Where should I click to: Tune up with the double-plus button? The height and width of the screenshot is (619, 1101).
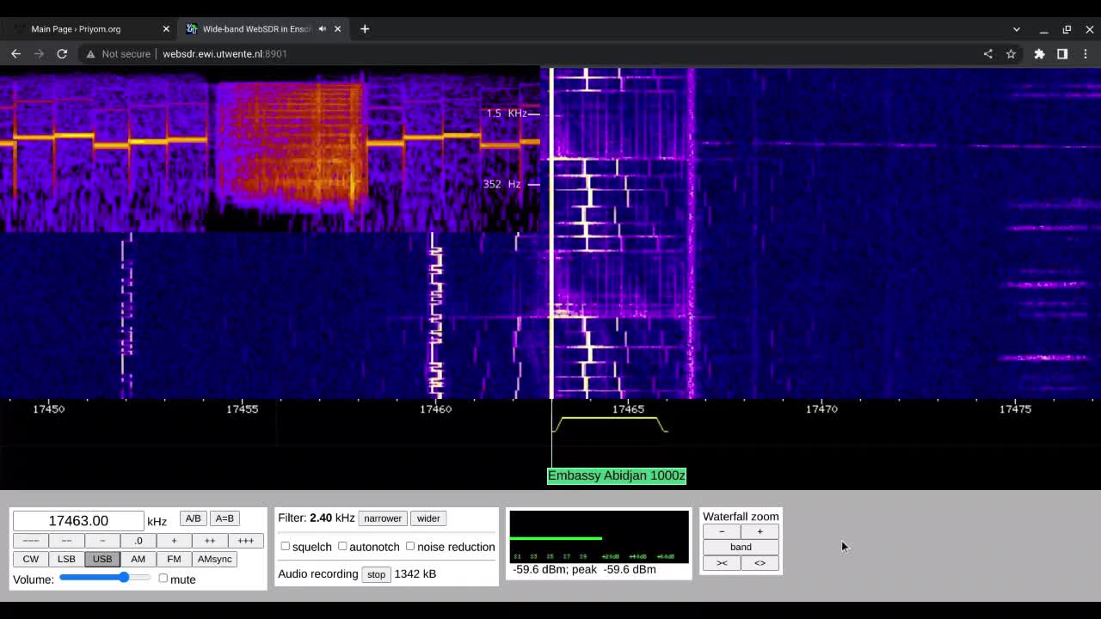pyautogui.click(x=209, y=541)
